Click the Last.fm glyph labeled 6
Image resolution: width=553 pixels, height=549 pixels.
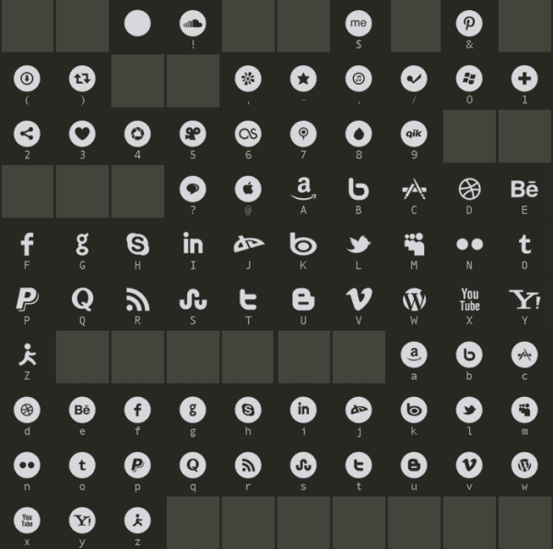coord(248,134)
